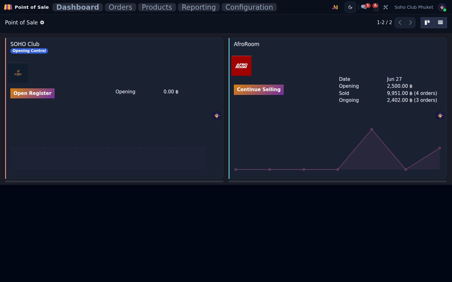The height and width of the screenshot is (282, 452).
Task: Go to next page of records
Action: 410,23
